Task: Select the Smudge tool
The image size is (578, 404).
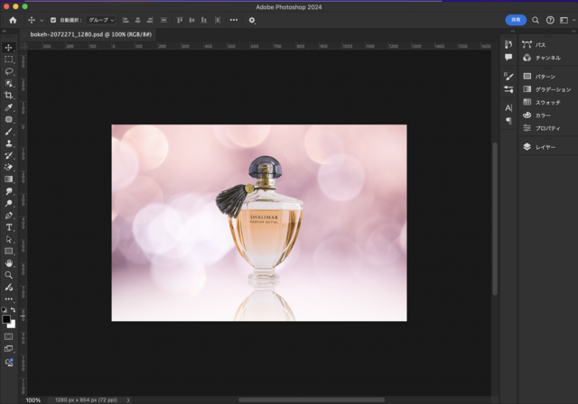Action: point(9,191)
